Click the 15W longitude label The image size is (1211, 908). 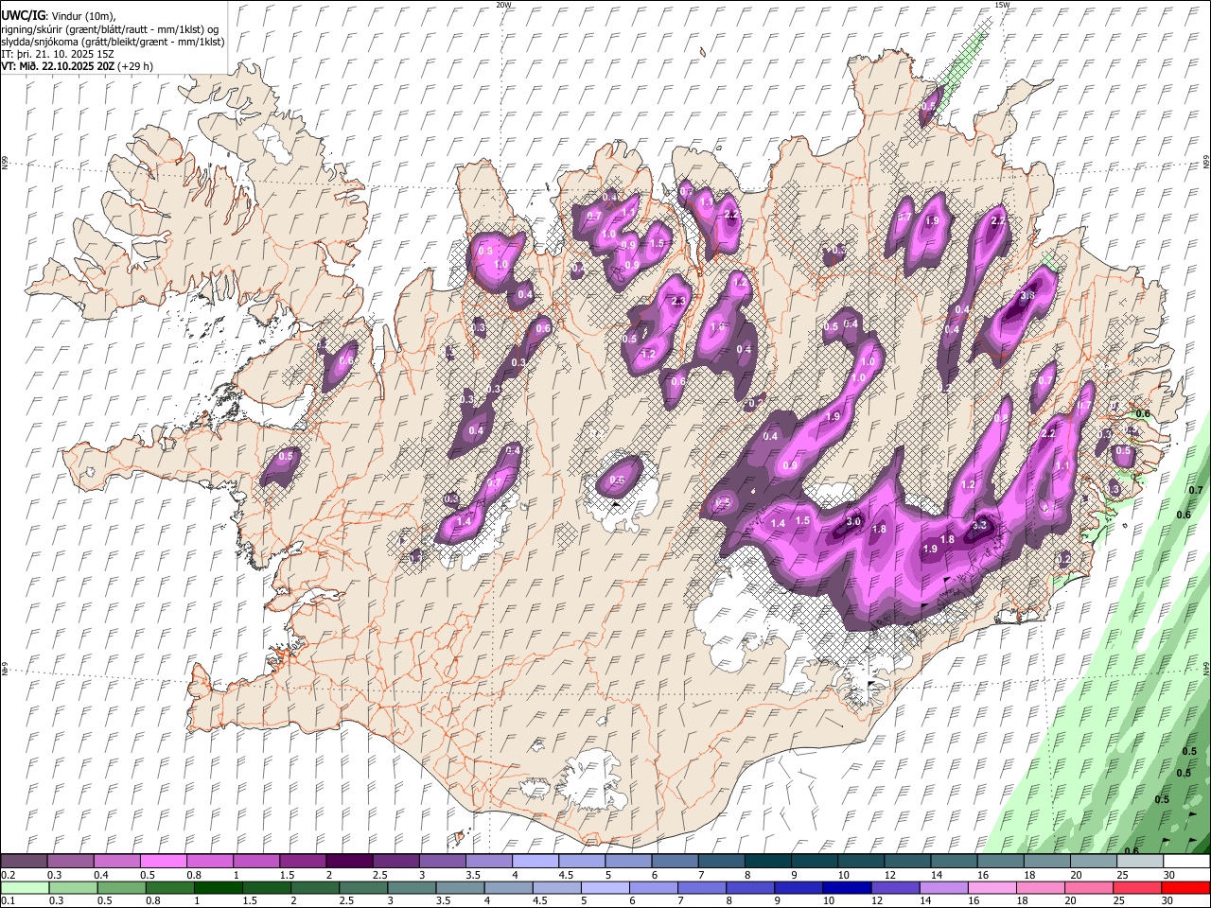click(1002, 5)
